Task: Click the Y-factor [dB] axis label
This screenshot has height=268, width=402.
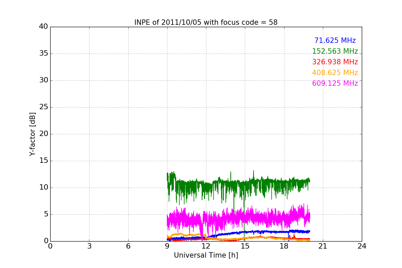Action: 32,134
